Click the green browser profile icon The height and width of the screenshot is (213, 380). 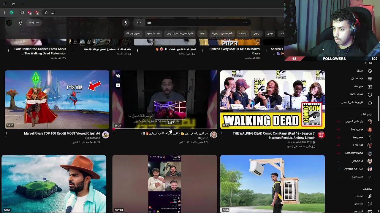pyautogui.click(x=11, y=12)
